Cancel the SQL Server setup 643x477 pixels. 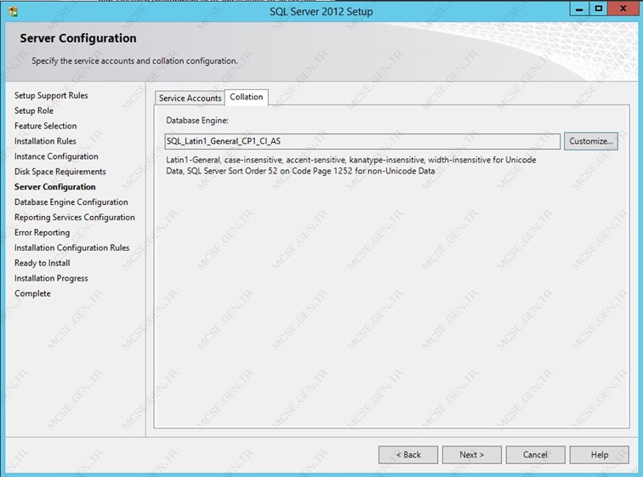tap(535, 455)
